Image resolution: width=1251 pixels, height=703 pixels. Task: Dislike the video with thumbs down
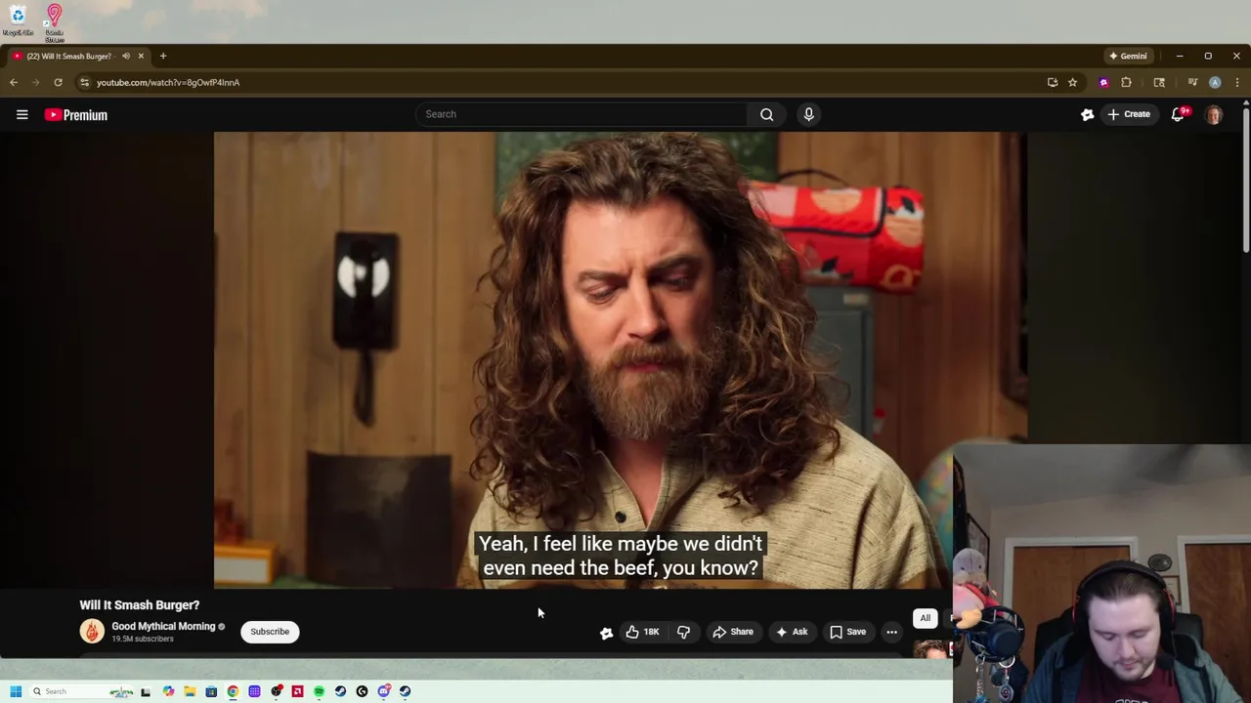683,632
